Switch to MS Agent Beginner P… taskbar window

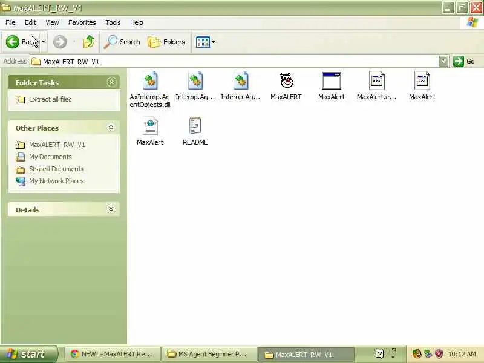click(x=210, y=354)
